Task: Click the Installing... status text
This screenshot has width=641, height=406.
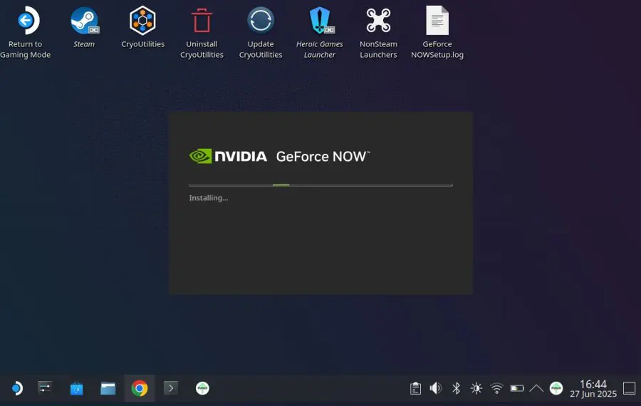Action: coord(209,198)
